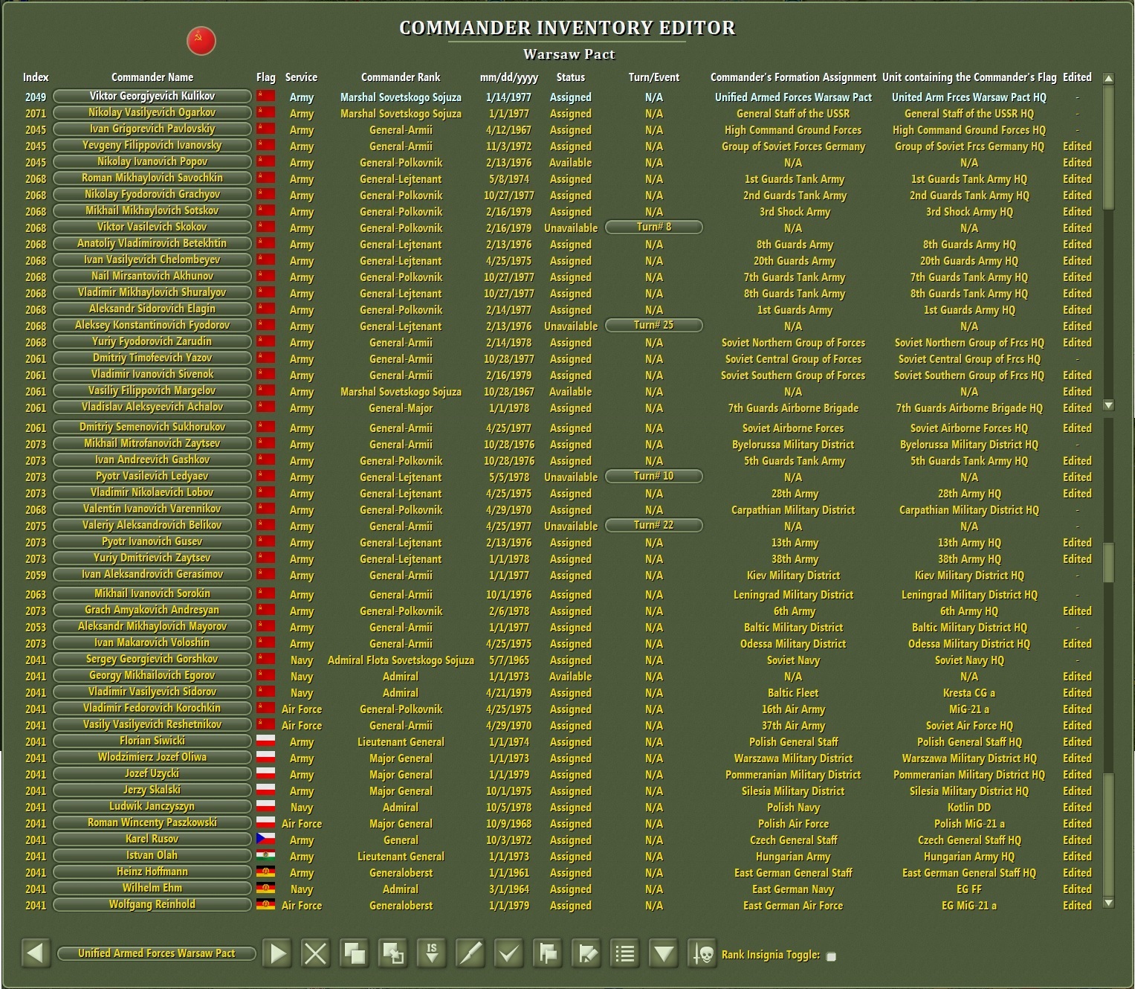Click the next formation right arrow button
The image size is (1135, 989).
(277, 953)
